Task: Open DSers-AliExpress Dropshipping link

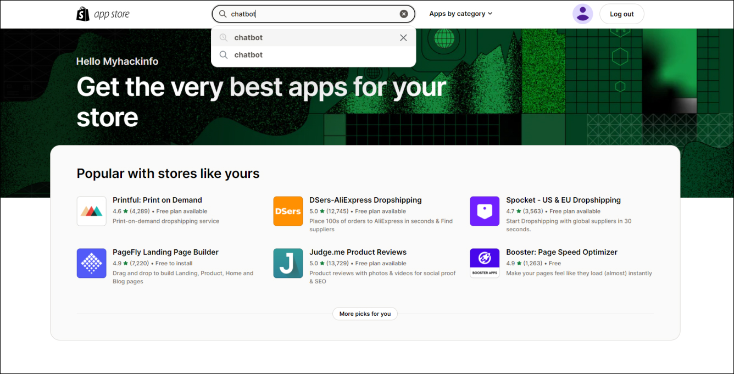Action: click(365, 200)
